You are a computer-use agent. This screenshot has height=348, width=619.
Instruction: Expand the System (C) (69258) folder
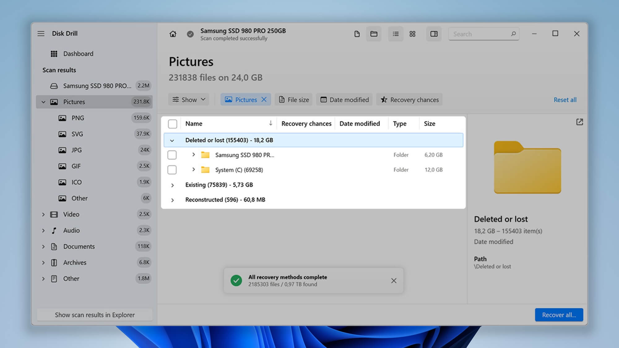[x=193, y=169]
